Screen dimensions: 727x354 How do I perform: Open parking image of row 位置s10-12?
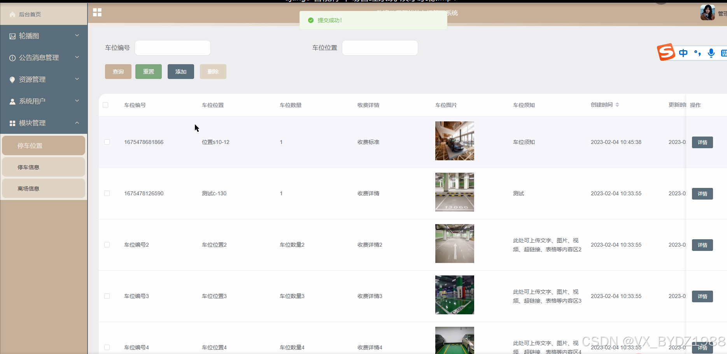coord(455,141)
